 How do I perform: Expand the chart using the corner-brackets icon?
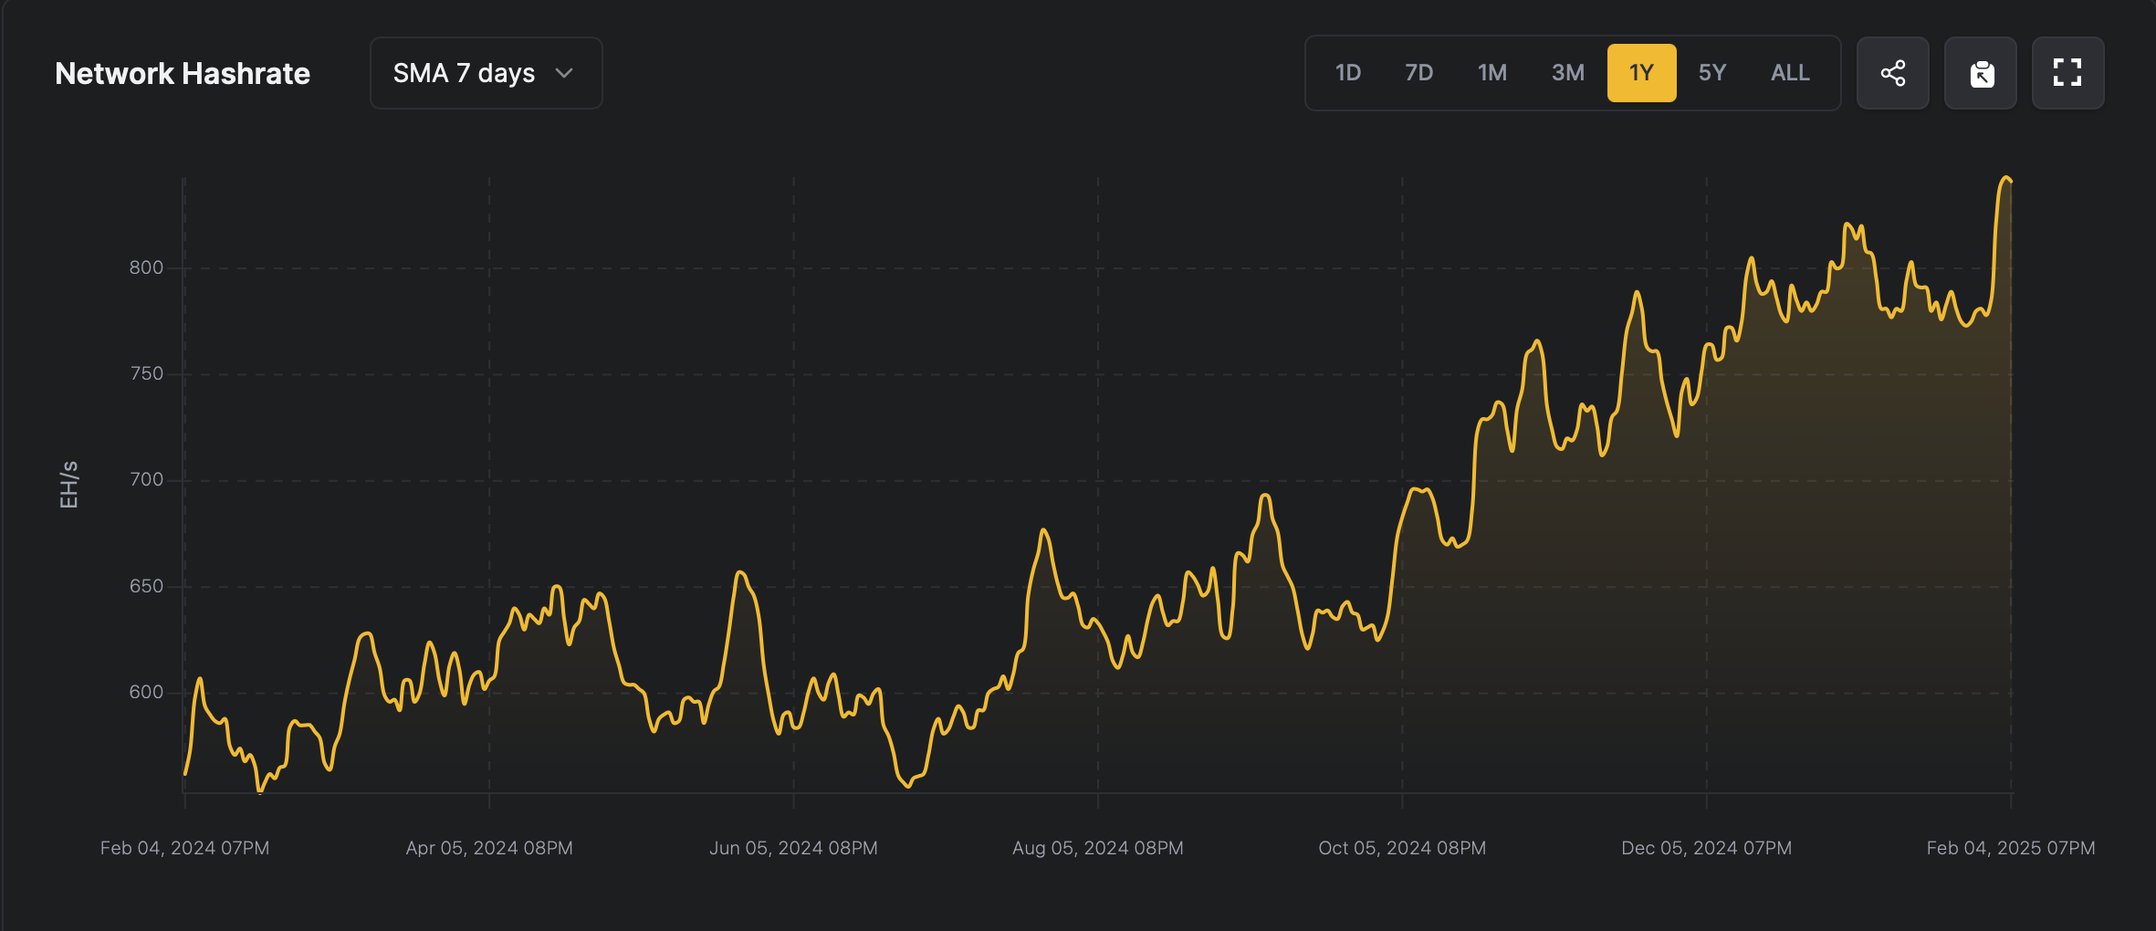pyautogui.click(x=2067, y=73)
